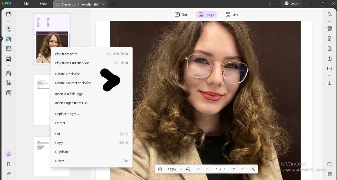
Task: Select the third page thumbnail
Action: point(52,156)
